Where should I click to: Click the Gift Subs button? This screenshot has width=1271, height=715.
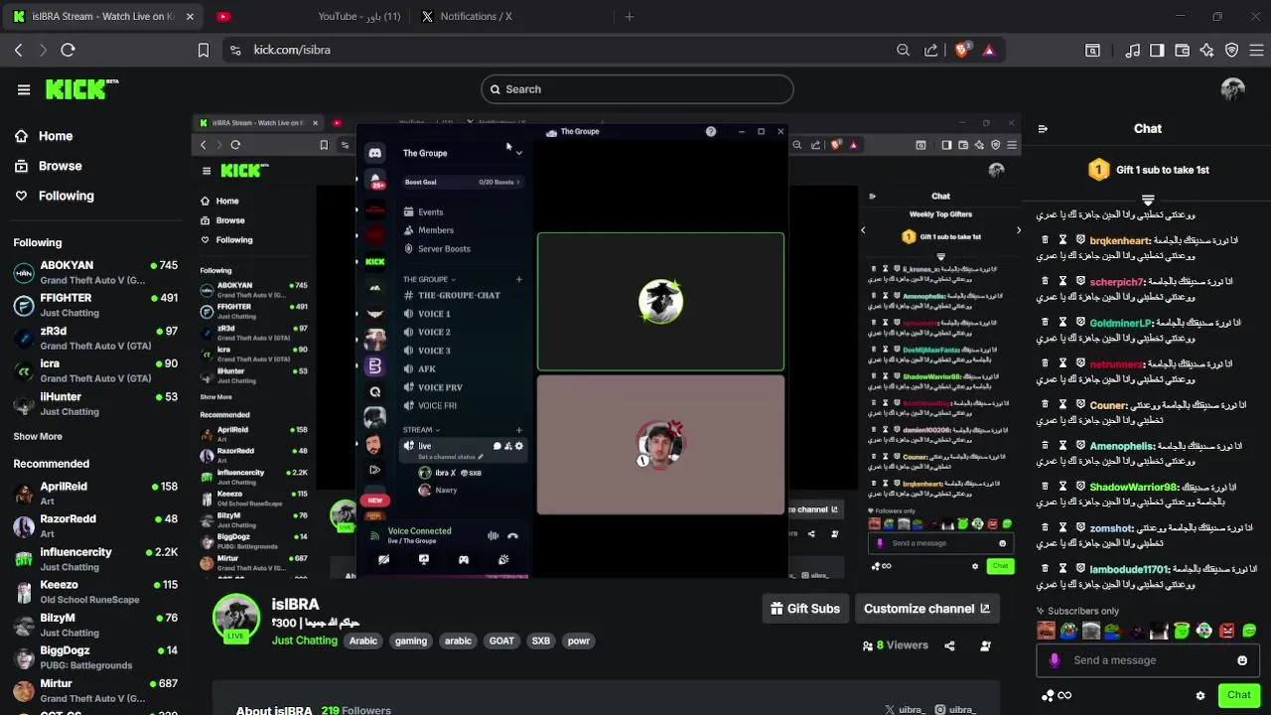804,609
